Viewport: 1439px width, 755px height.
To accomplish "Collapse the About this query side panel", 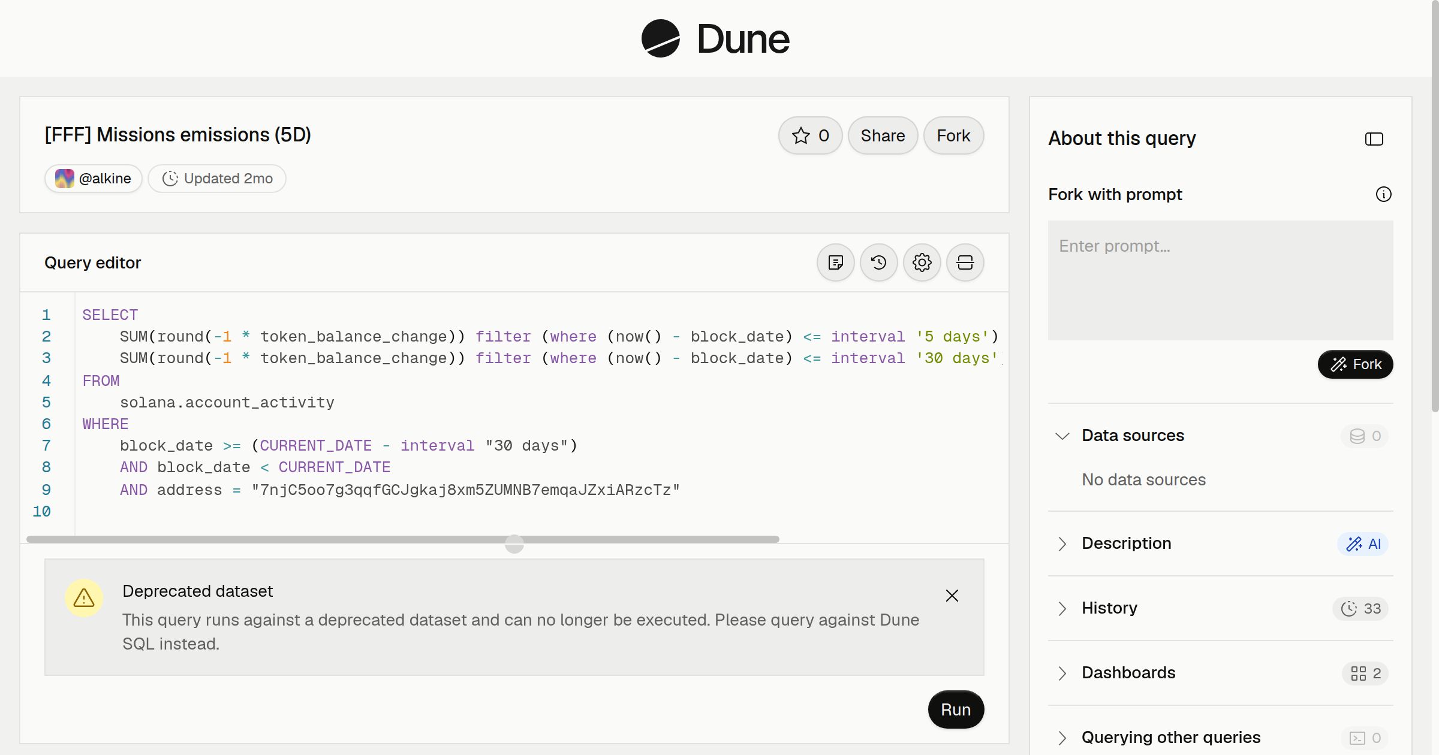I will (1374, 139).
